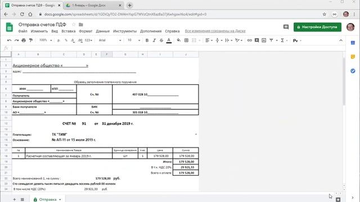Move document using folder icon
The height and width of the screenshot is (202, 360).
(81, 25)
